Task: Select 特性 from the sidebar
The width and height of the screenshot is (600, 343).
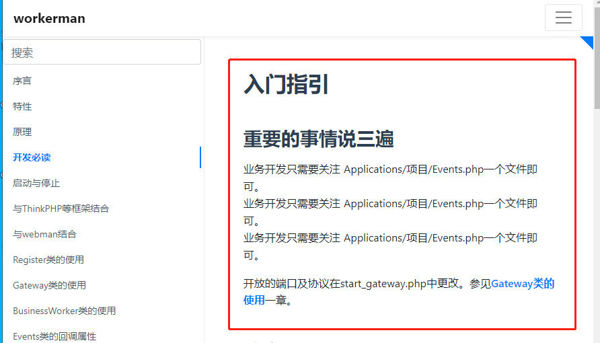Action: point(22,106)
